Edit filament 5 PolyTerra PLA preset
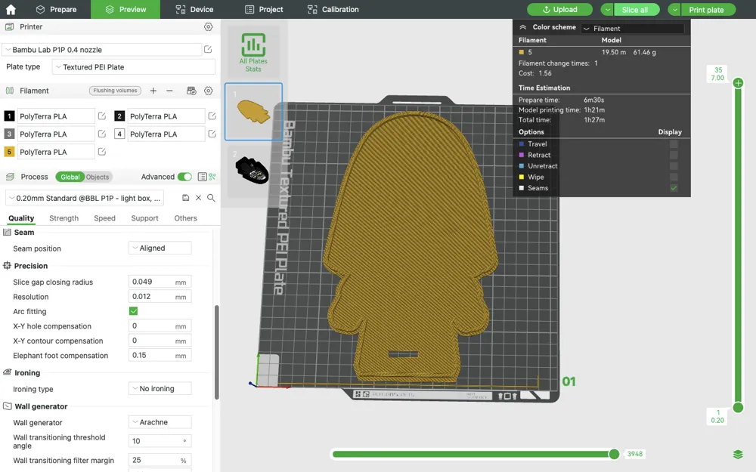Viewport: 756px width, 472px height. pyautogui.click(x=102, y=152)
